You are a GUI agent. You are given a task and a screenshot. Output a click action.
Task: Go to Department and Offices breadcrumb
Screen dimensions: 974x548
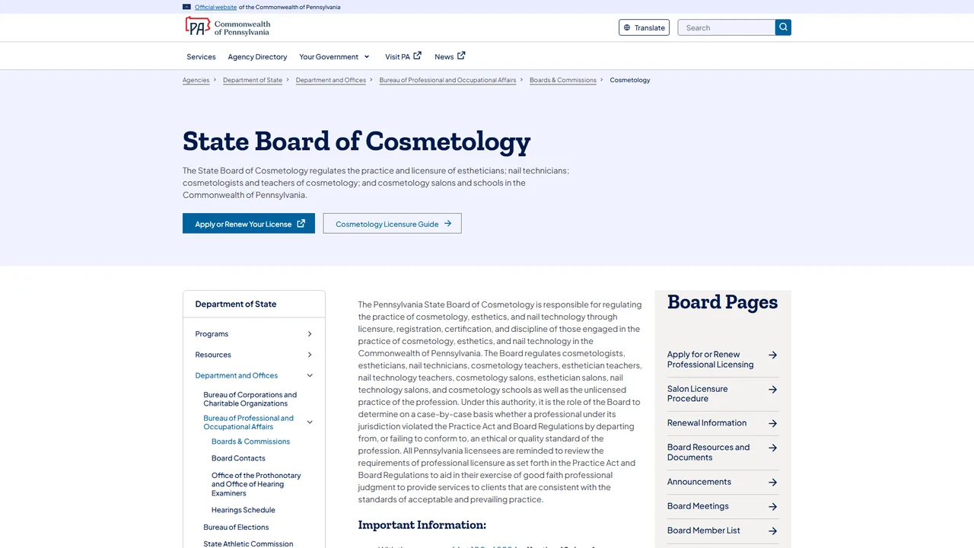(x=331, y=80)
